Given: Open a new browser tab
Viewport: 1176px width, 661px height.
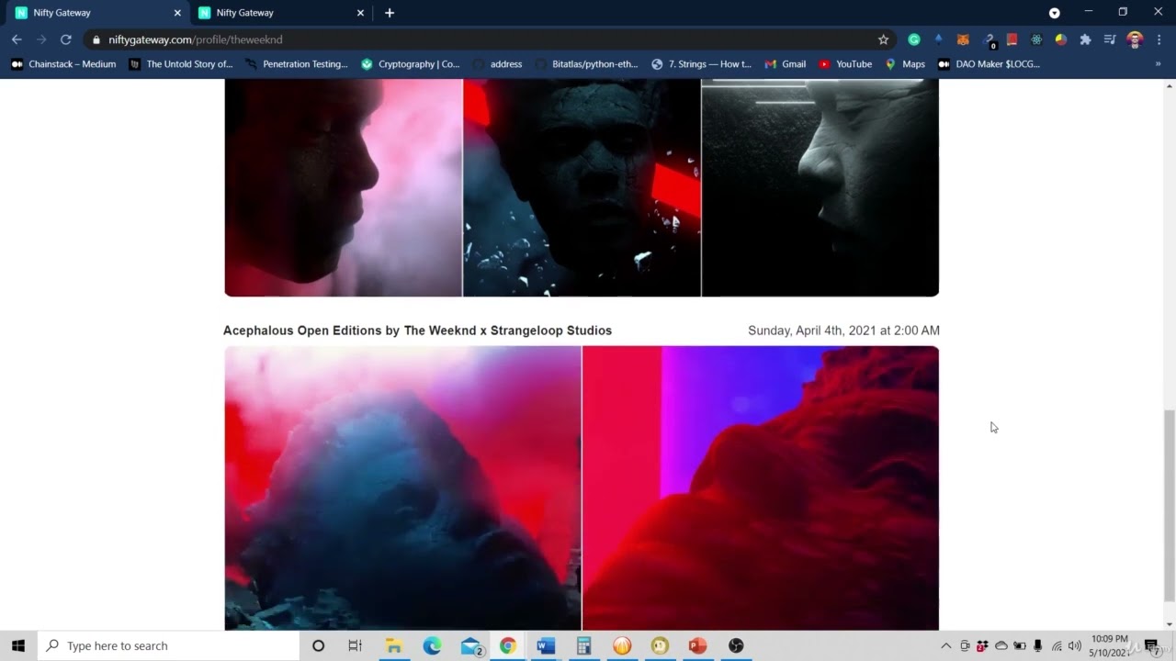Looking at the screenshot, I should click(x=390, y=13).
